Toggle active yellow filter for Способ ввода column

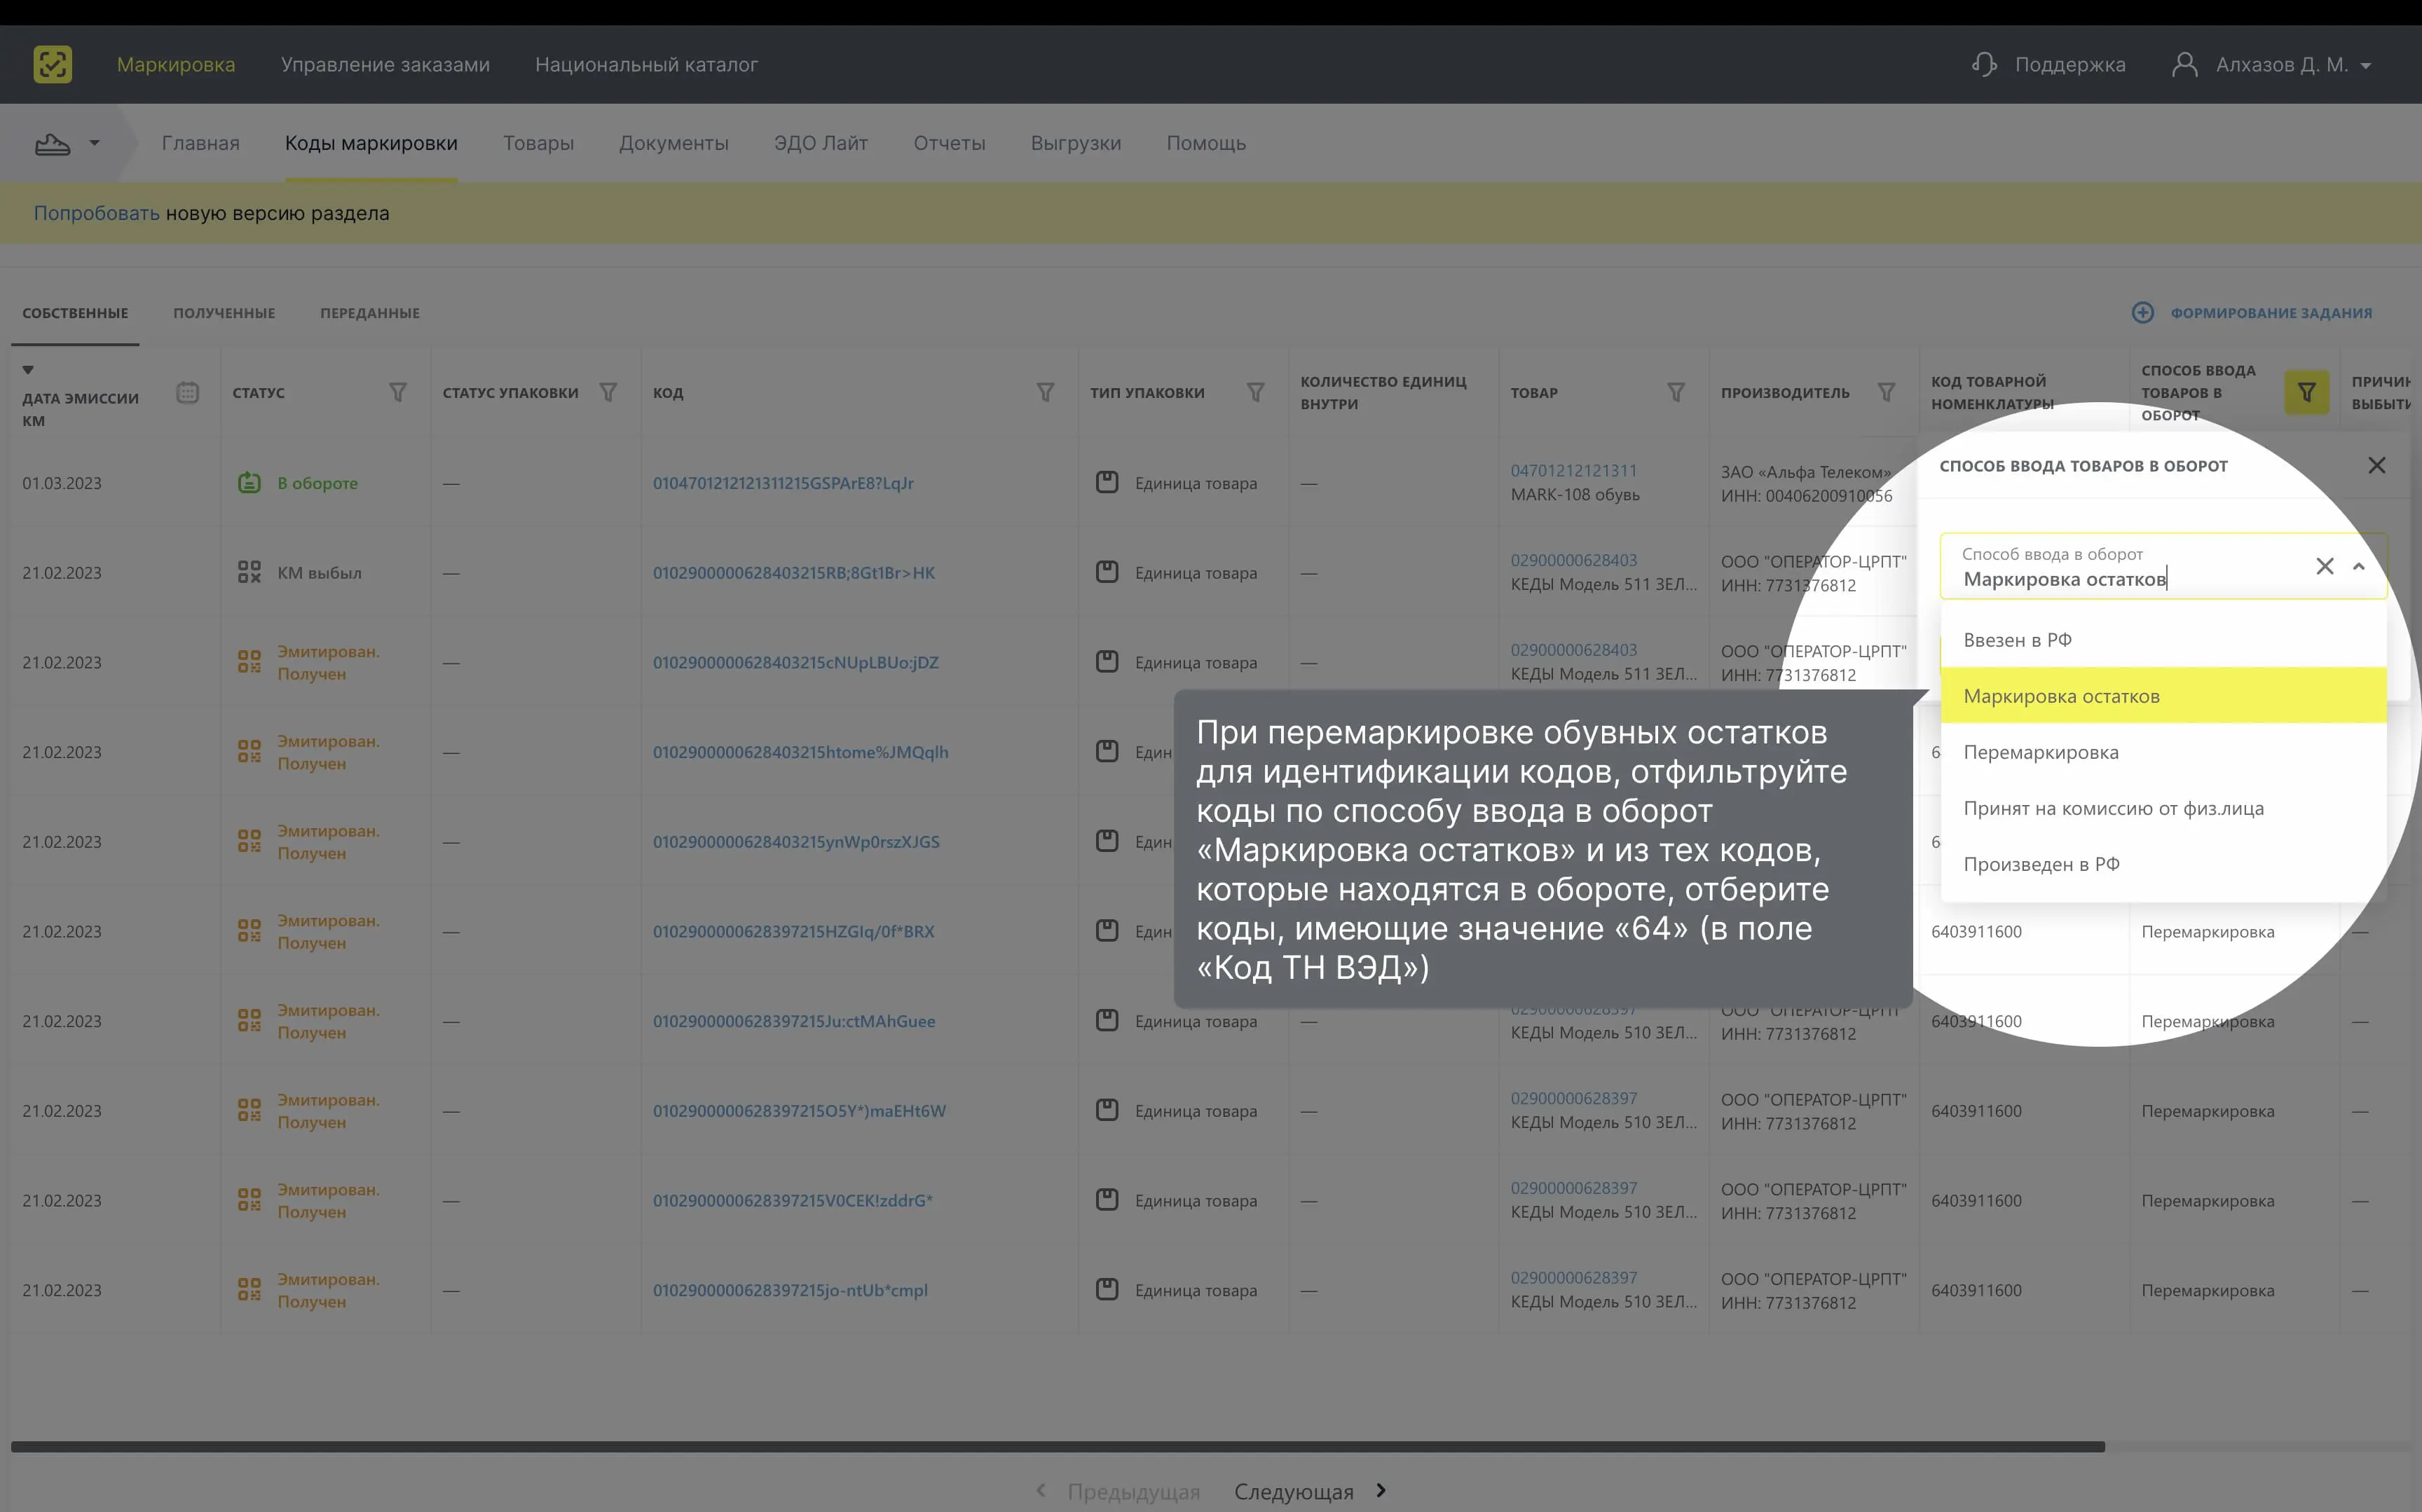[2307, 392]
